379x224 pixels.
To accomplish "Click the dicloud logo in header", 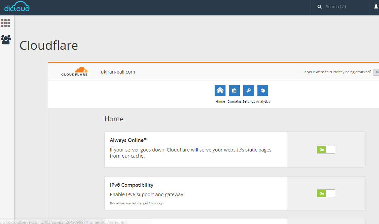I will point(17,6).
